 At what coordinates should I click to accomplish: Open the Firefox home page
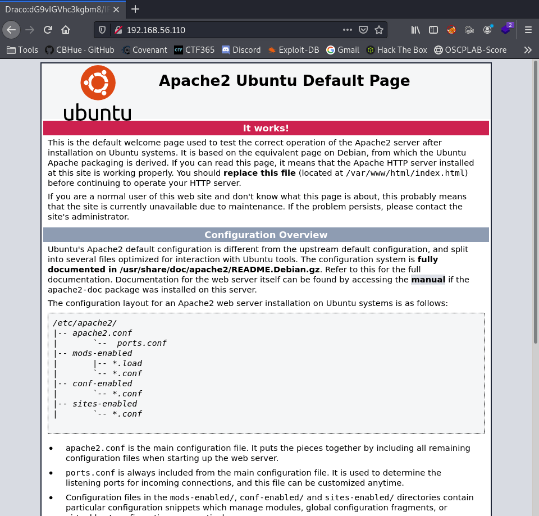[66, 30]
